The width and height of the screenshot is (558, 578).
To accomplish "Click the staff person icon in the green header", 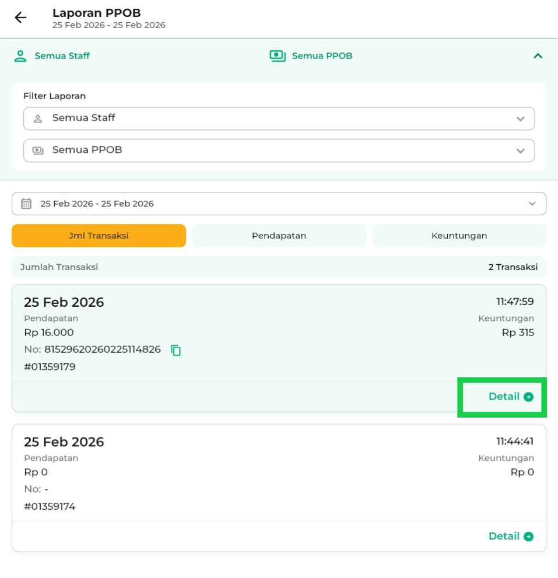I will pos(20,56).
